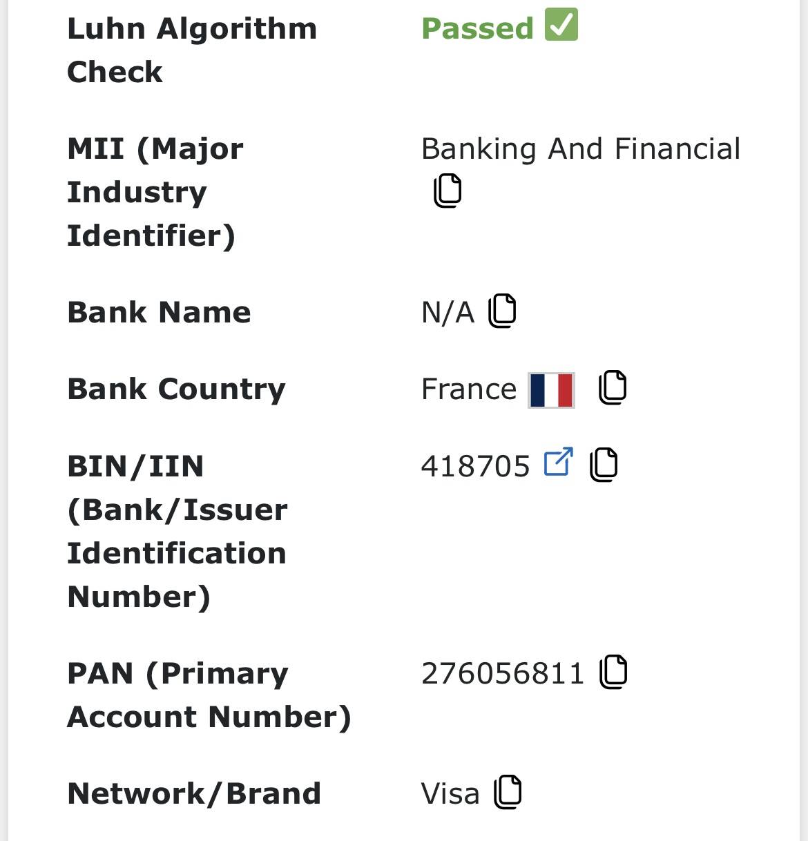Click the 418705 BIN number text
This screenshot has width=808, height=841.
[475, 466]
